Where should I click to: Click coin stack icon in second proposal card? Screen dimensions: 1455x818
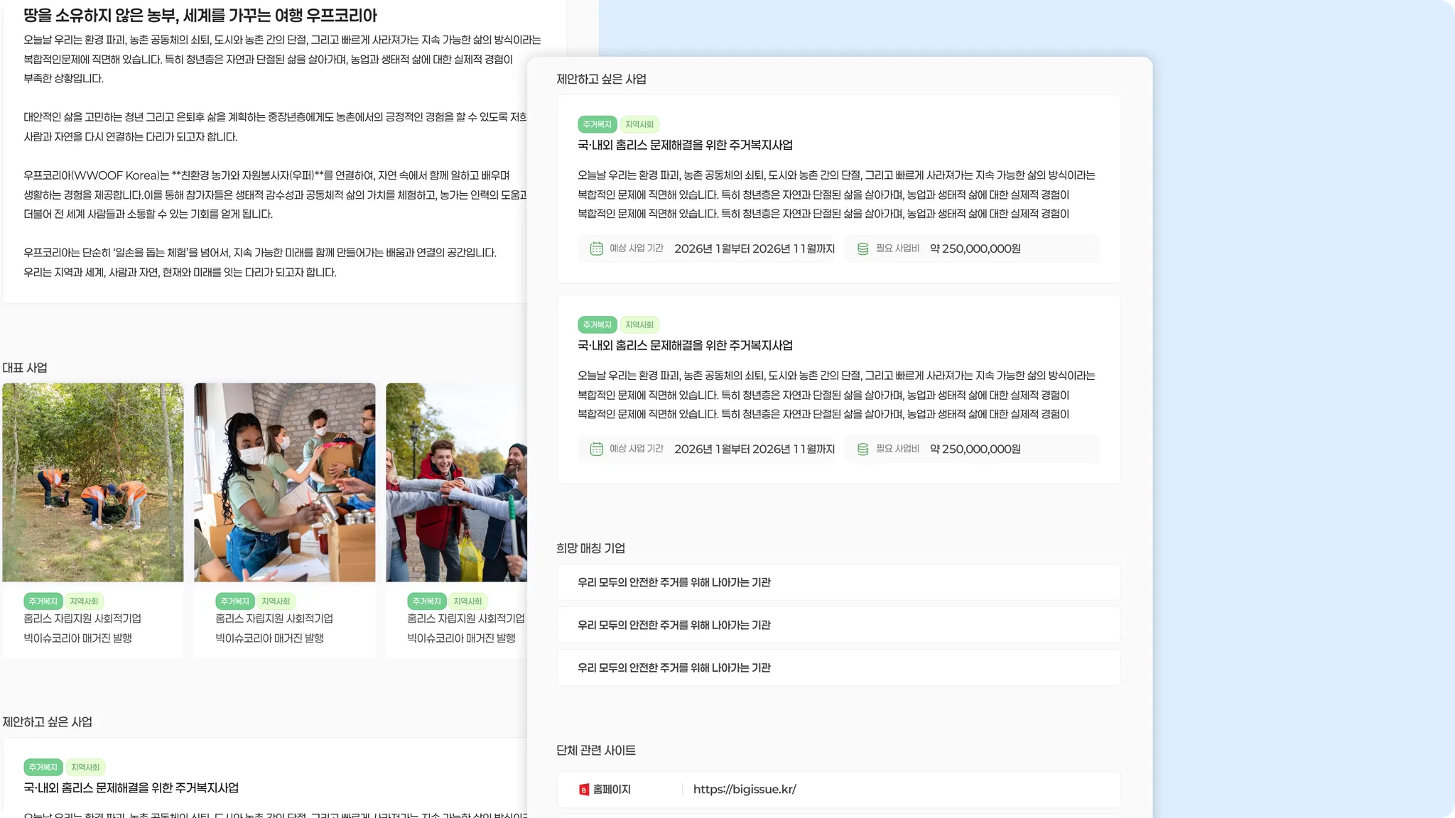tap(862, 449)
